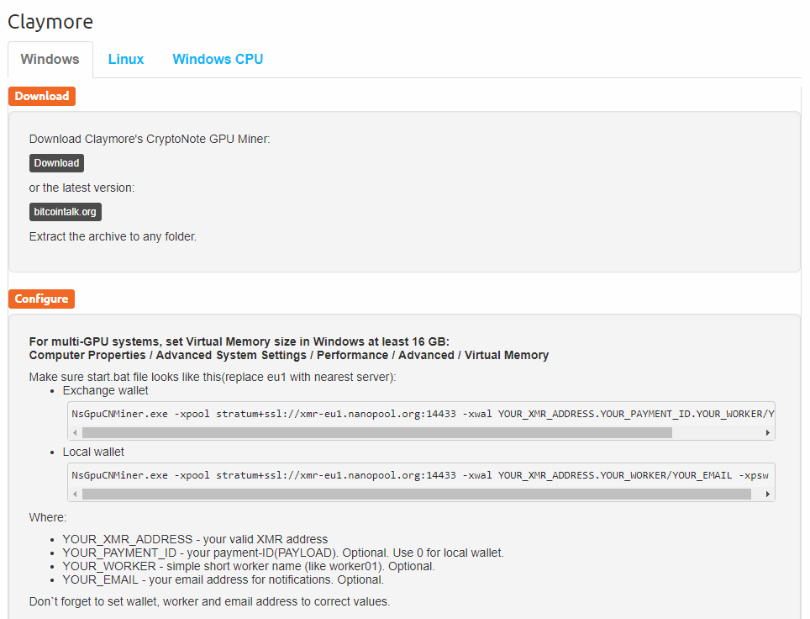The height and width of the screenshot is (619, 810).
Task: Click the 'Local wallet' bullet label
Action: 93,452
